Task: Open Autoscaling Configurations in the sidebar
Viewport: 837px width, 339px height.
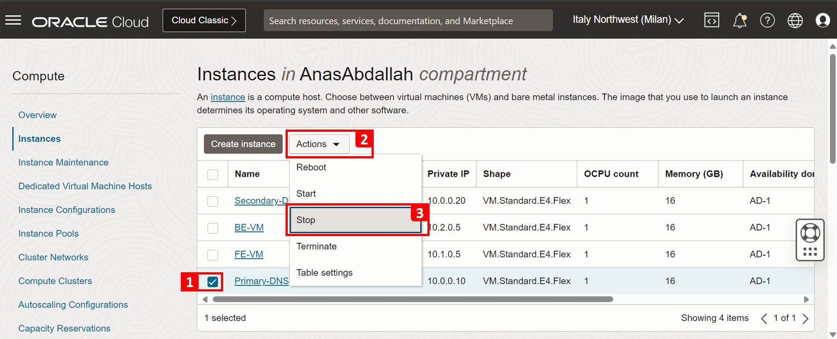Action: pos(73,305)
